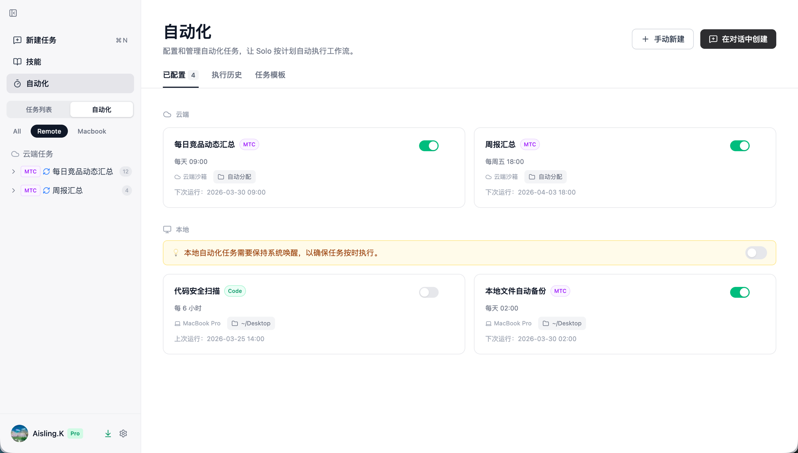
Task: Turn off 本地文件自动备份
Action: (740, 292)
